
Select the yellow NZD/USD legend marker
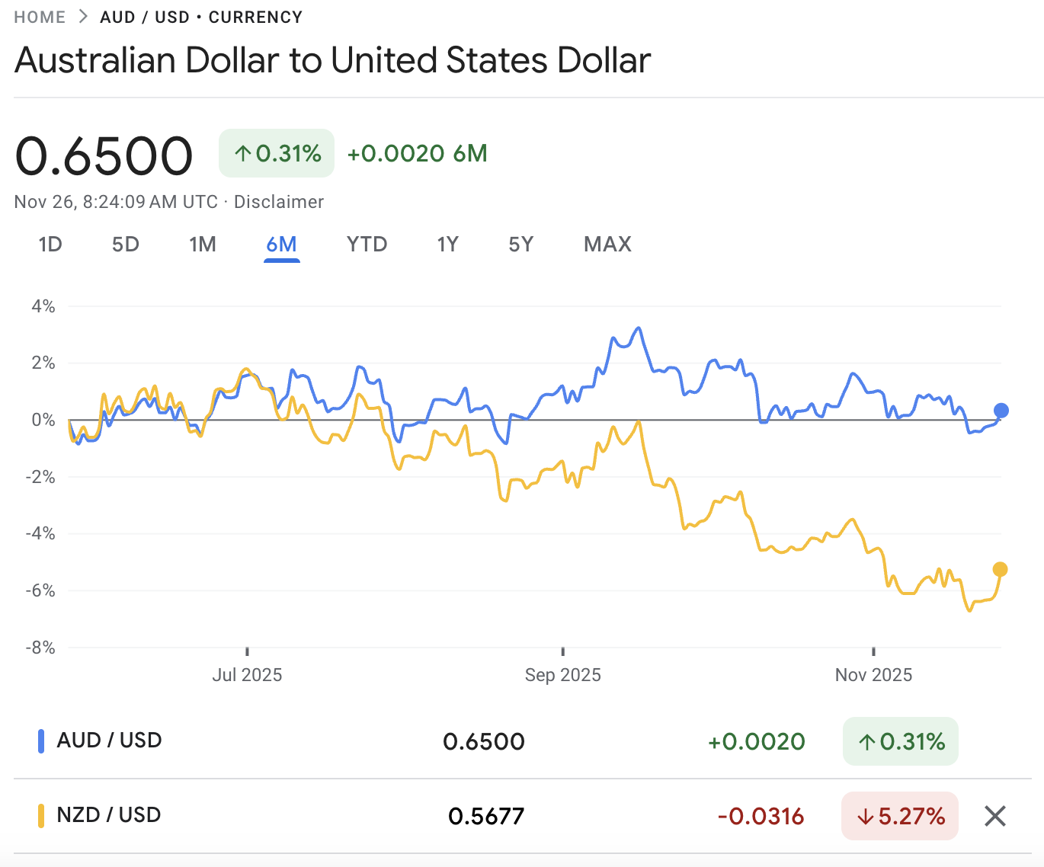[41, 815]
